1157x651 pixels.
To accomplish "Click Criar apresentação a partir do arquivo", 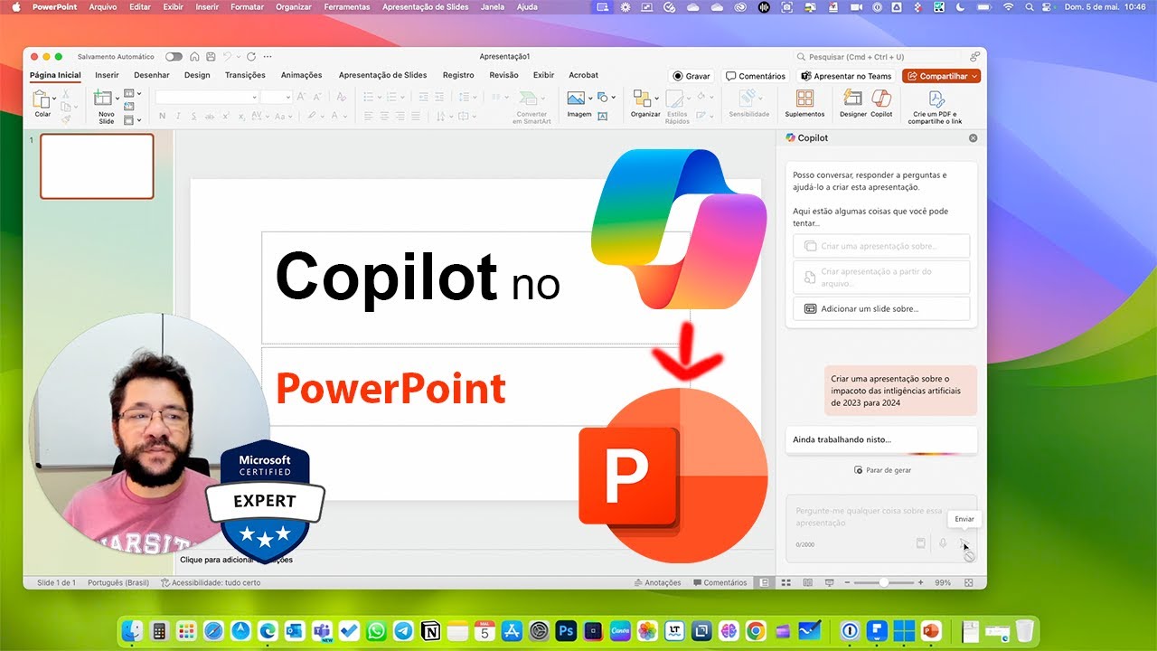I will [x=881, y=277].
